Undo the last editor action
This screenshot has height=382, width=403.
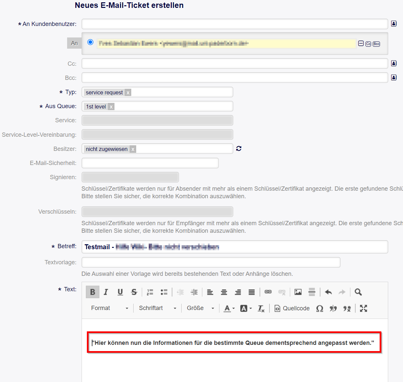328,292
